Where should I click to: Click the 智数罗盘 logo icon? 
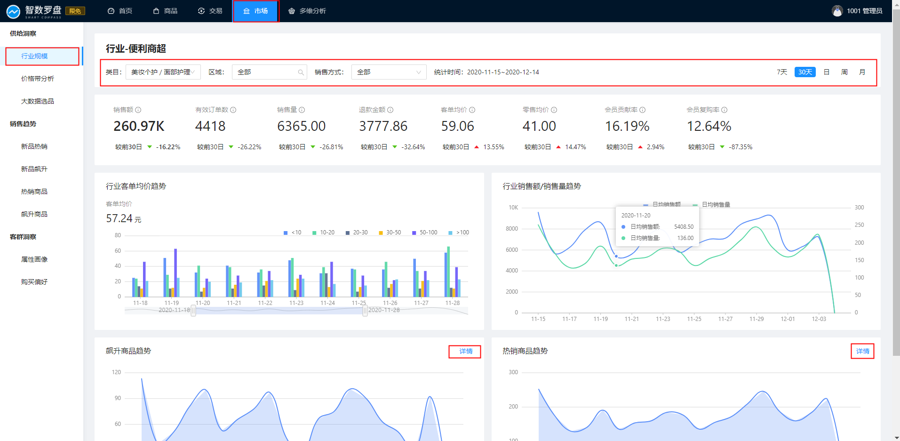(13, 11)
